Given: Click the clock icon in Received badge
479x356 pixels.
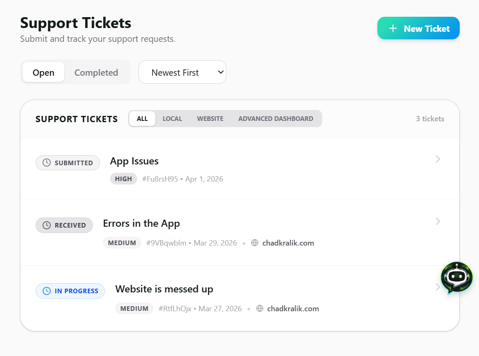Looking at the screenshot, I should coord(47,225).
